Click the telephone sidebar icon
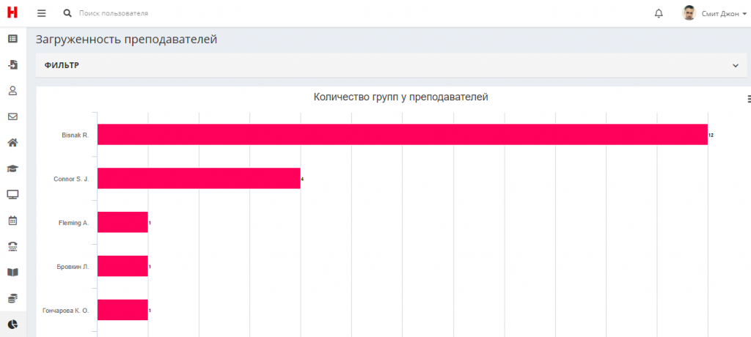751x337 pixels. 12,246
